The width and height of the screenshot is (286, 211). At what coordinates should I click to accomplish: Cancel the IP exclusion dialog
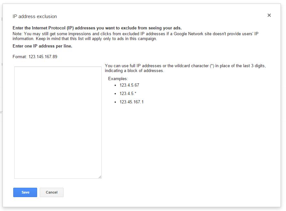pyautogui.click(x=52, y=192)
